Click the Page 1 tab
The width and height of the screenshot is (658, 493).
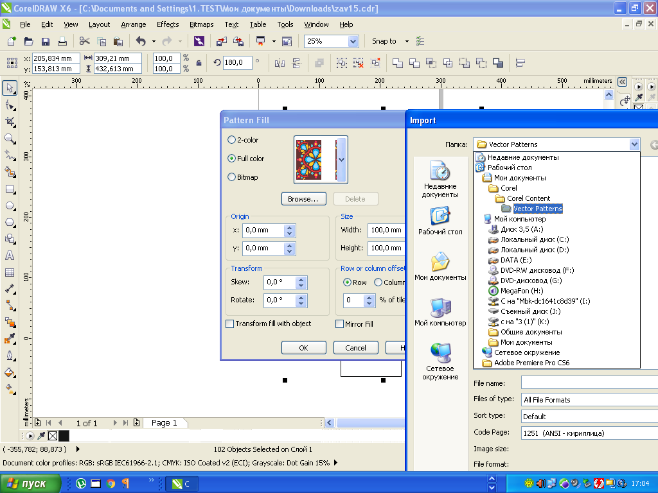(164, 422)
